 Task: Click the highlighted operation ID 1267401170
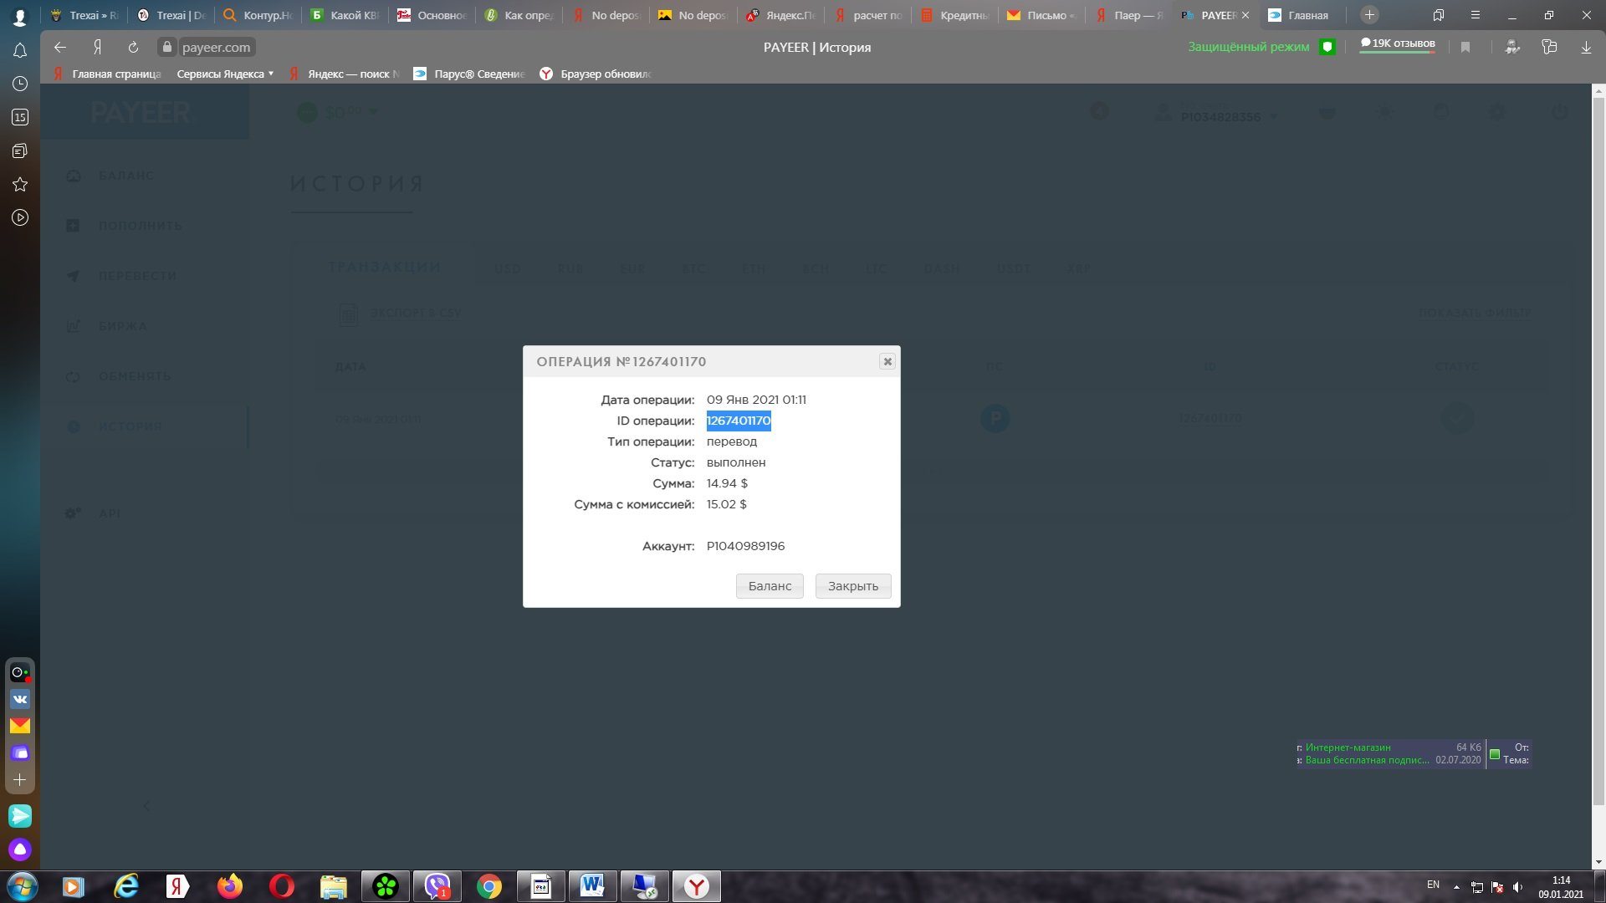coord(739,421)
